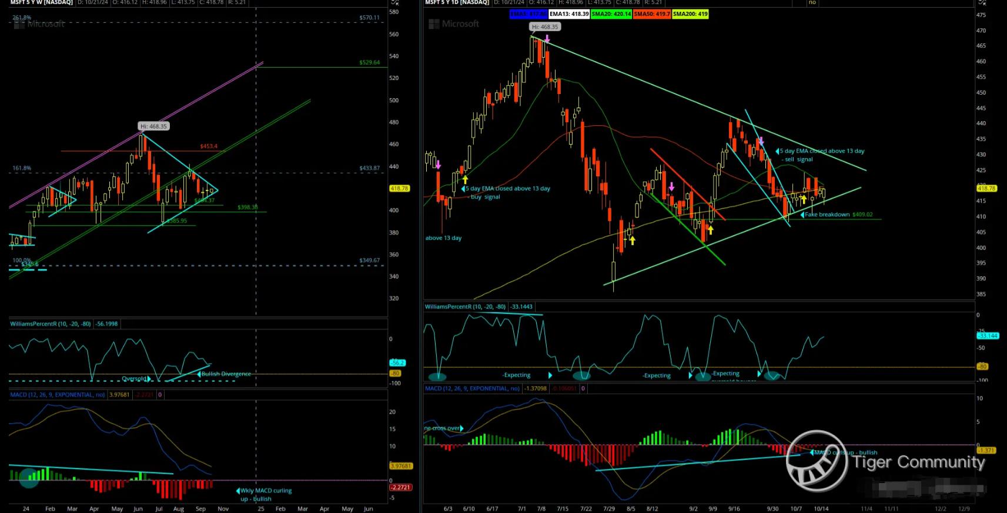
Task: Click the weekly Williams %R value -56.1998
Action: [107, 324]
